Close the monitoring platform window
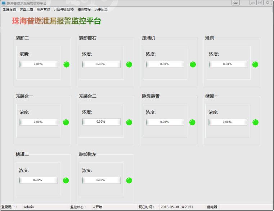Viewport: 274px width, 211px height. coord(268,3)
